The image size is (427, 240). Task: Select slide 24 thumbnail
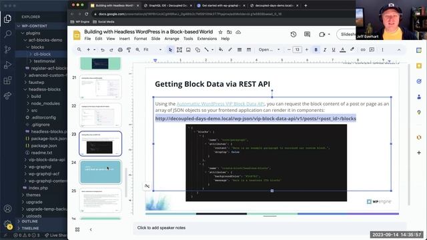[100, 172]
